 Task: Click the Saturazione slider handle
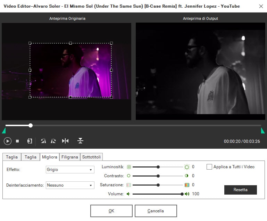158,185
